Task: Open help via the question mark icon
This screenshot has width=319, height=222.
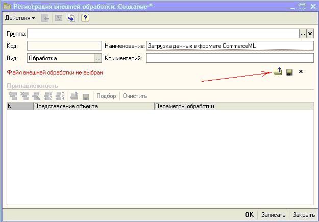Action: (x=85, y=18)
